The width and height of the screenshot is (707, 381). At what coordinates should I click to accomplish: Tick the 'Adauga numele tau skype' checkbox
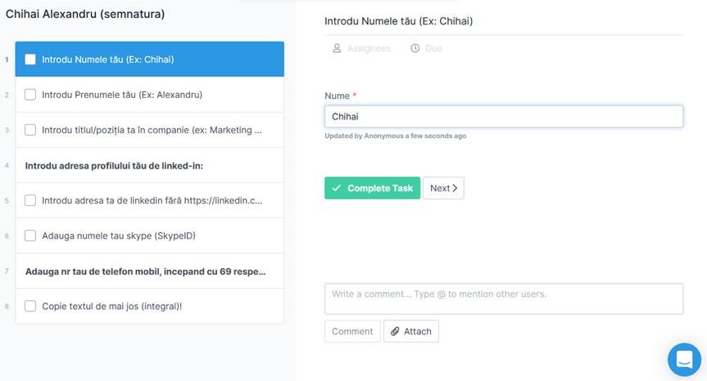click(x=30, y=235)
